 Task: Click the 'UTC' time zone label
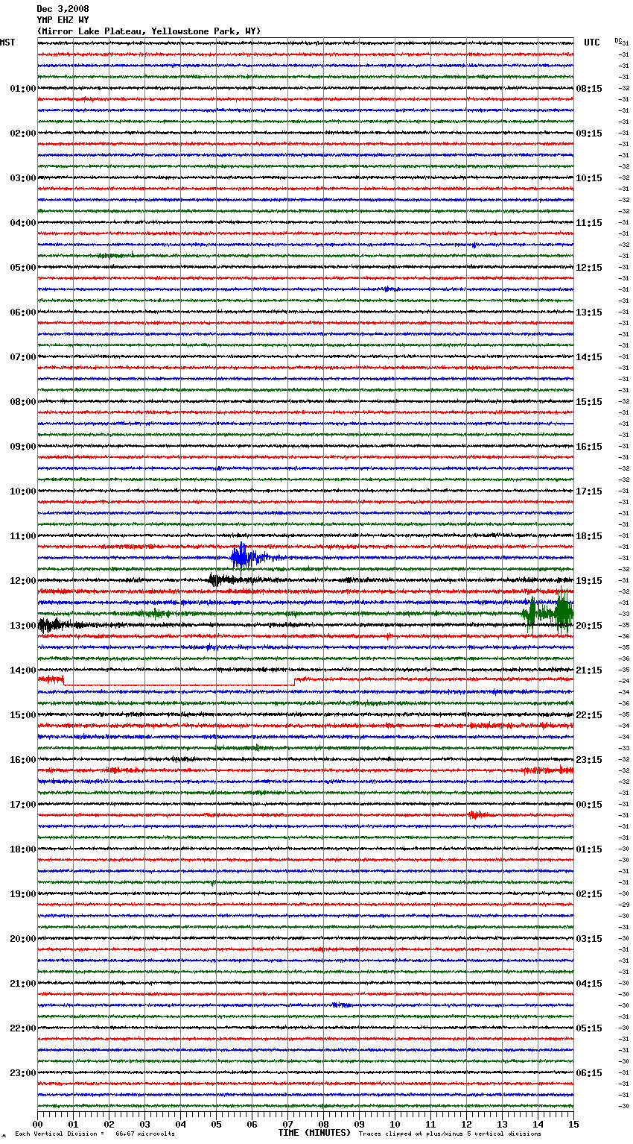click(591, 43)
